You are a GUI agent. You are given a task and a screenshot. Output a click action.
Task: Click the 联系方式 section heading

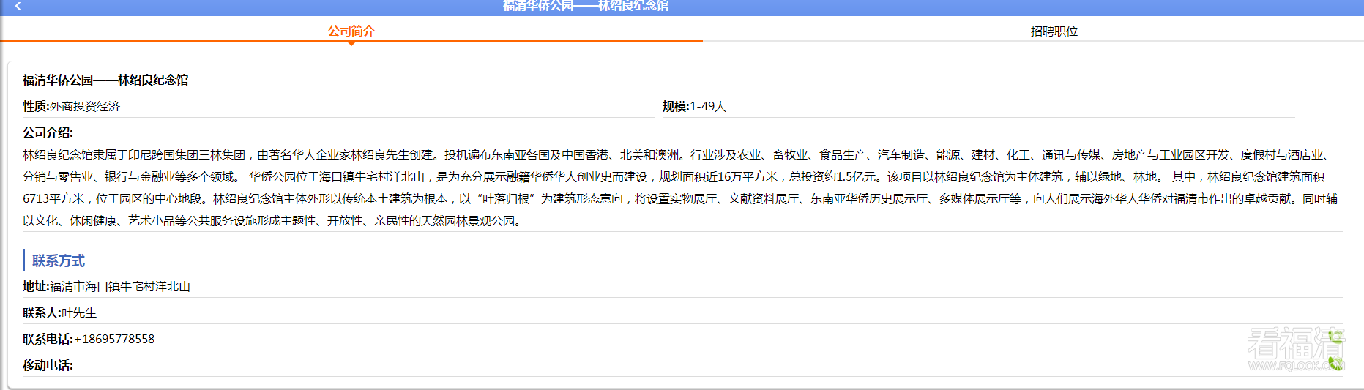click(x=59, y=260)
